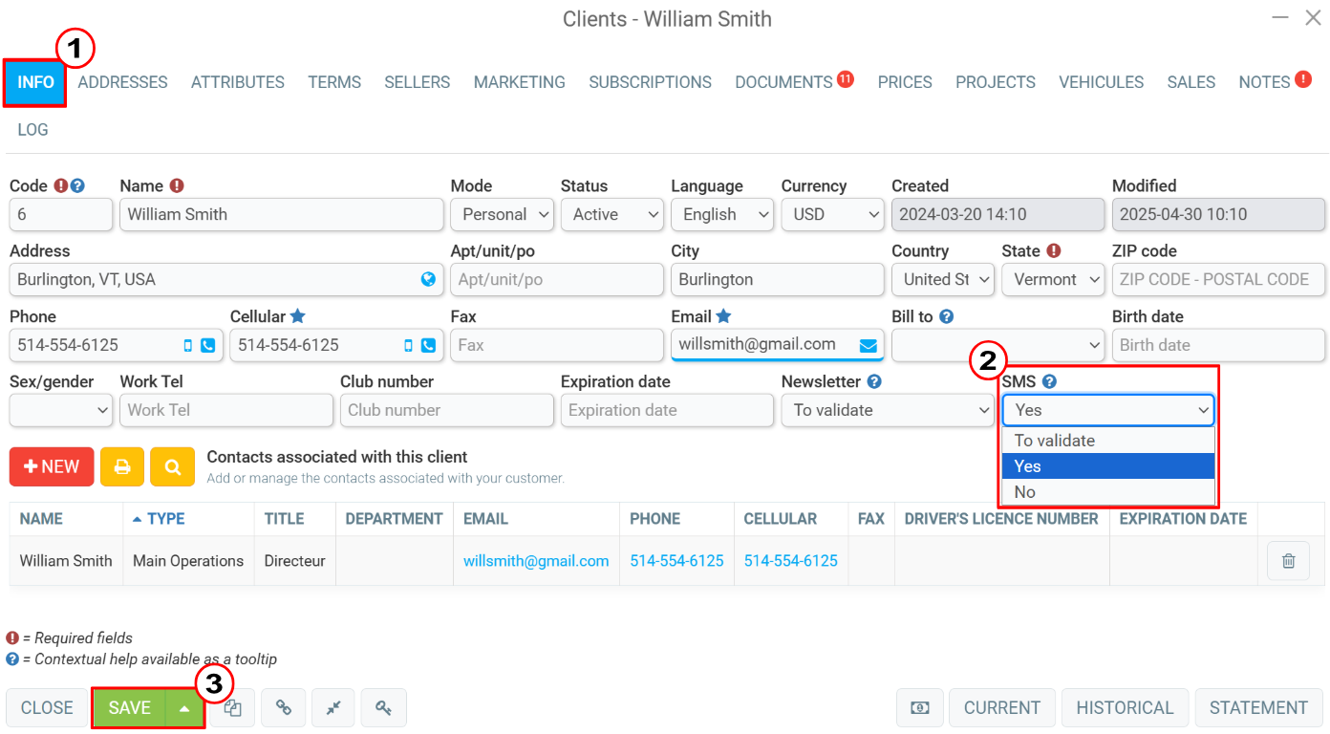Click the Birth date input field
Screen dimensions: 1330x734
1218,345
